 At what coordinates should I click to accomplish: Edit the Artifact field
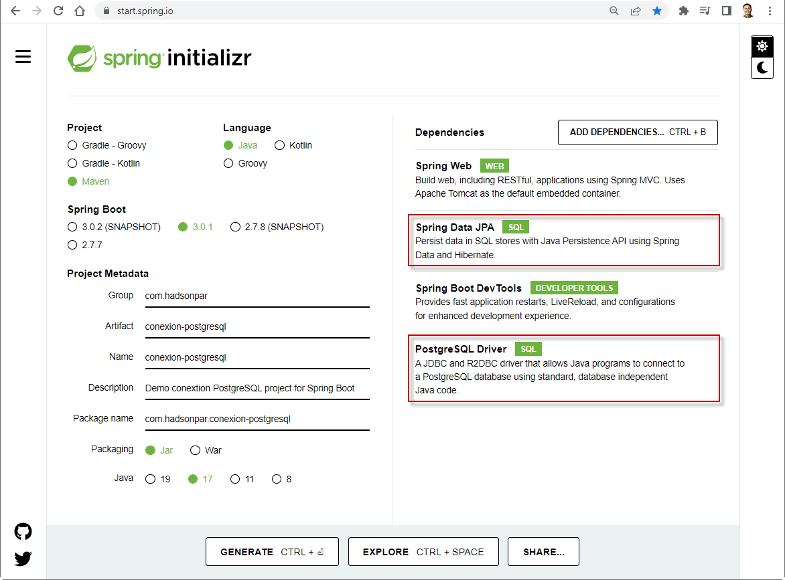(x=257, y=326)
